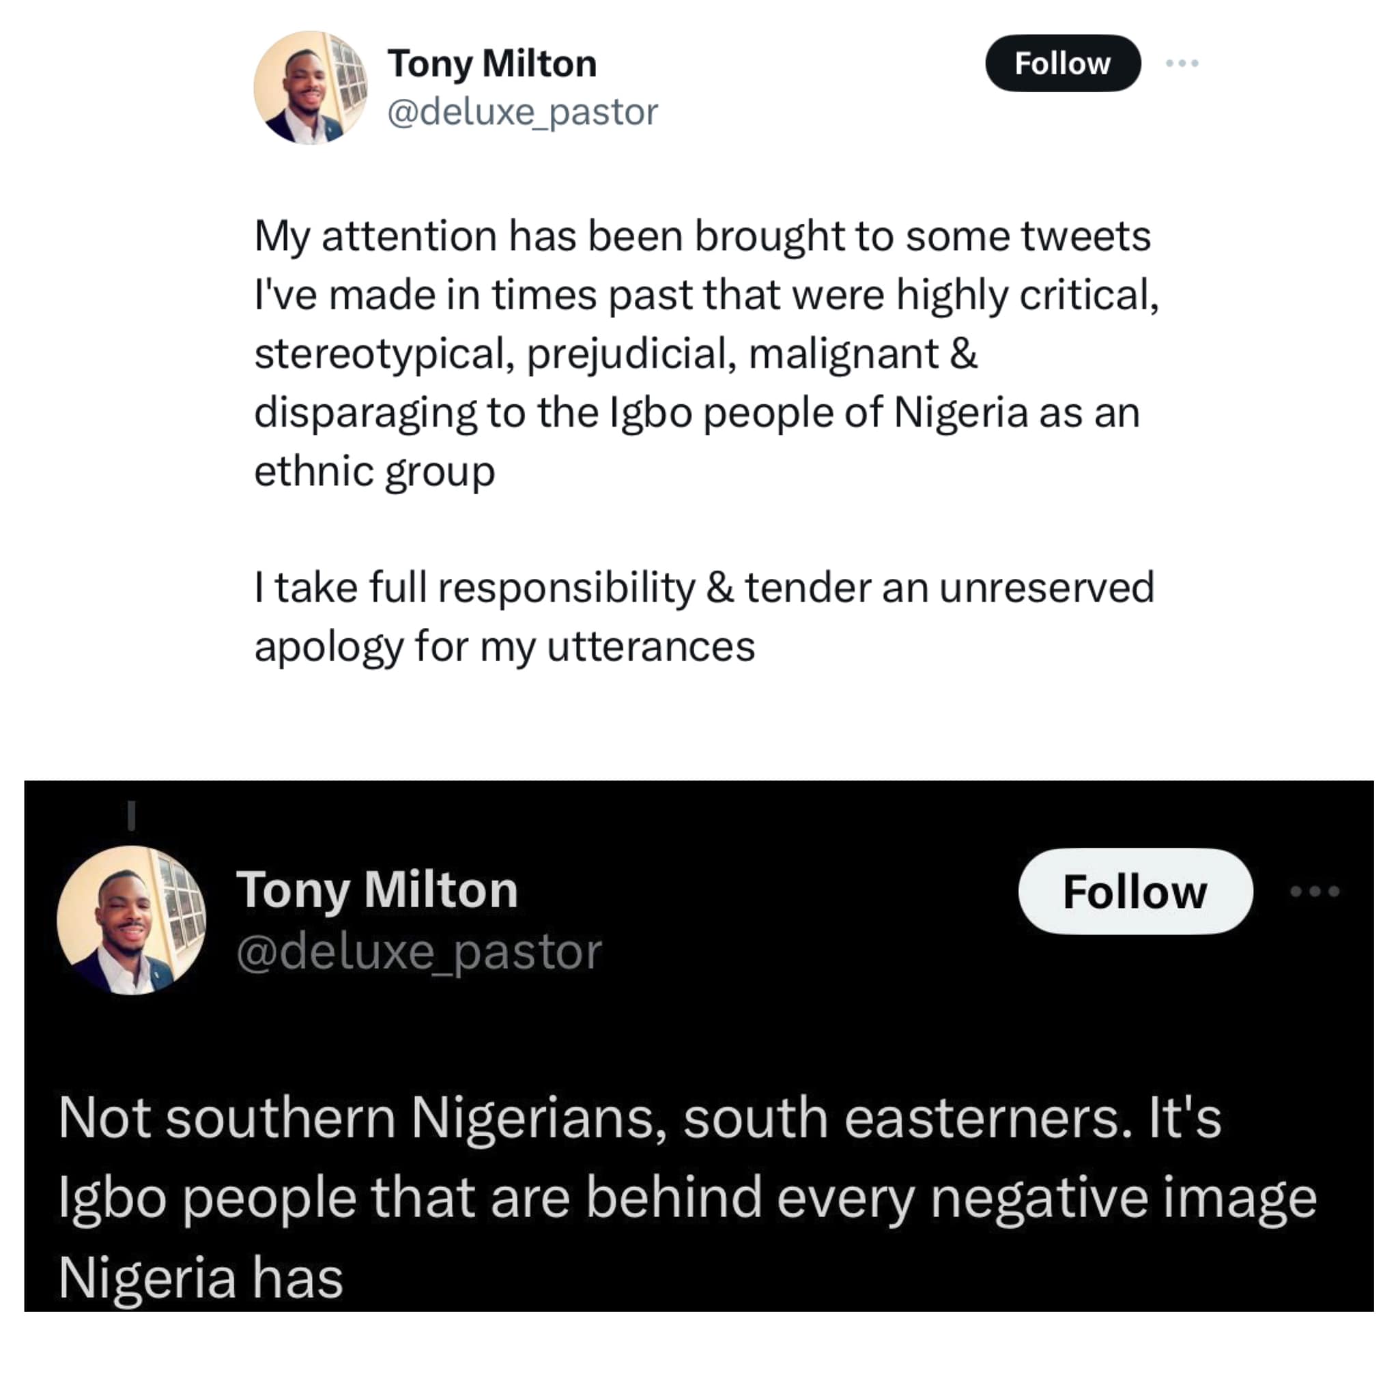Click Tony Milton's avatar on the apology tweet
The width and height of the screenshot is (1398, 1398).
tap(311, 87)
